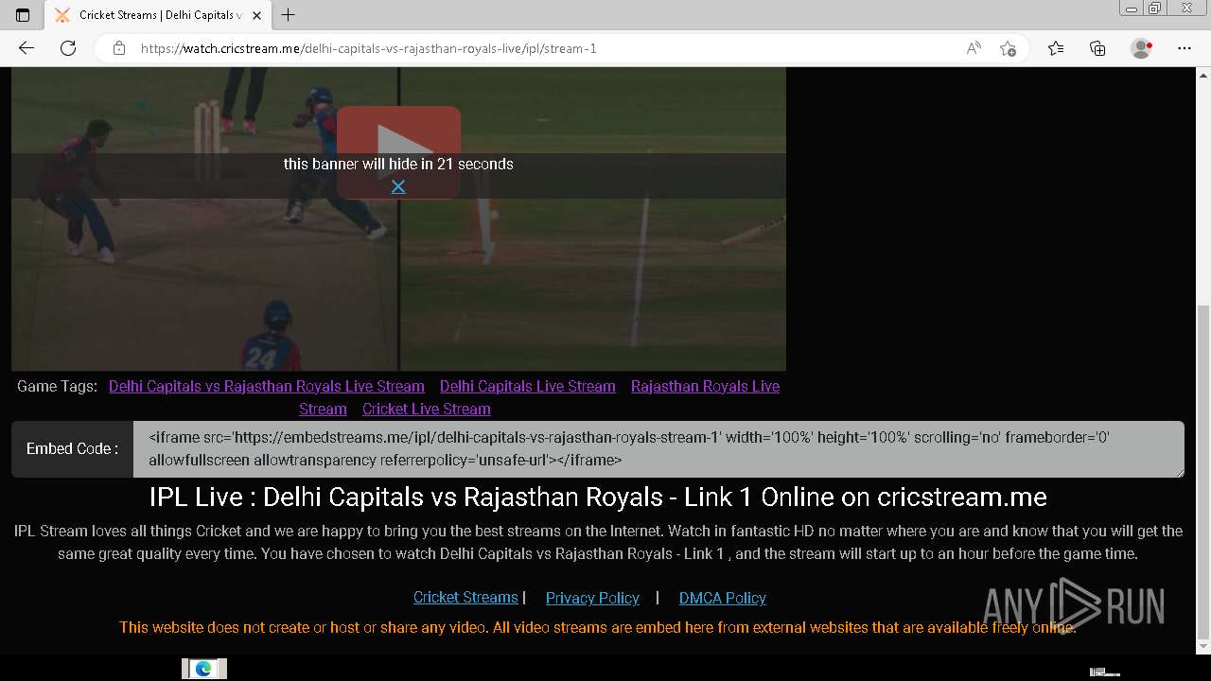Open the Favorites list
Viewport: 1211px width, 681px height.
tap(1056, 48)
